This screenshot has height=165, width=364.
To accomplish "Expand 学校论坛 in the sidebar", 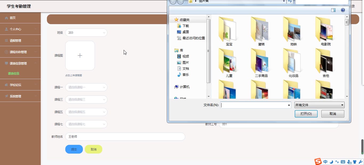I will tap(20, 85).
